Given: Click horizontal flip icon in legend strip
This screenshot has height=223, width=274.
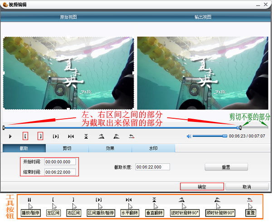Looking at the screenshot, I should click(129, 199).
